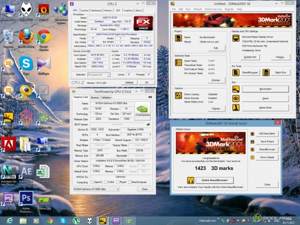The height and width of the screenshot is (225, 300).
Task: Switch to the Graphics tab in CPU-Z
Action: point(128,10)
